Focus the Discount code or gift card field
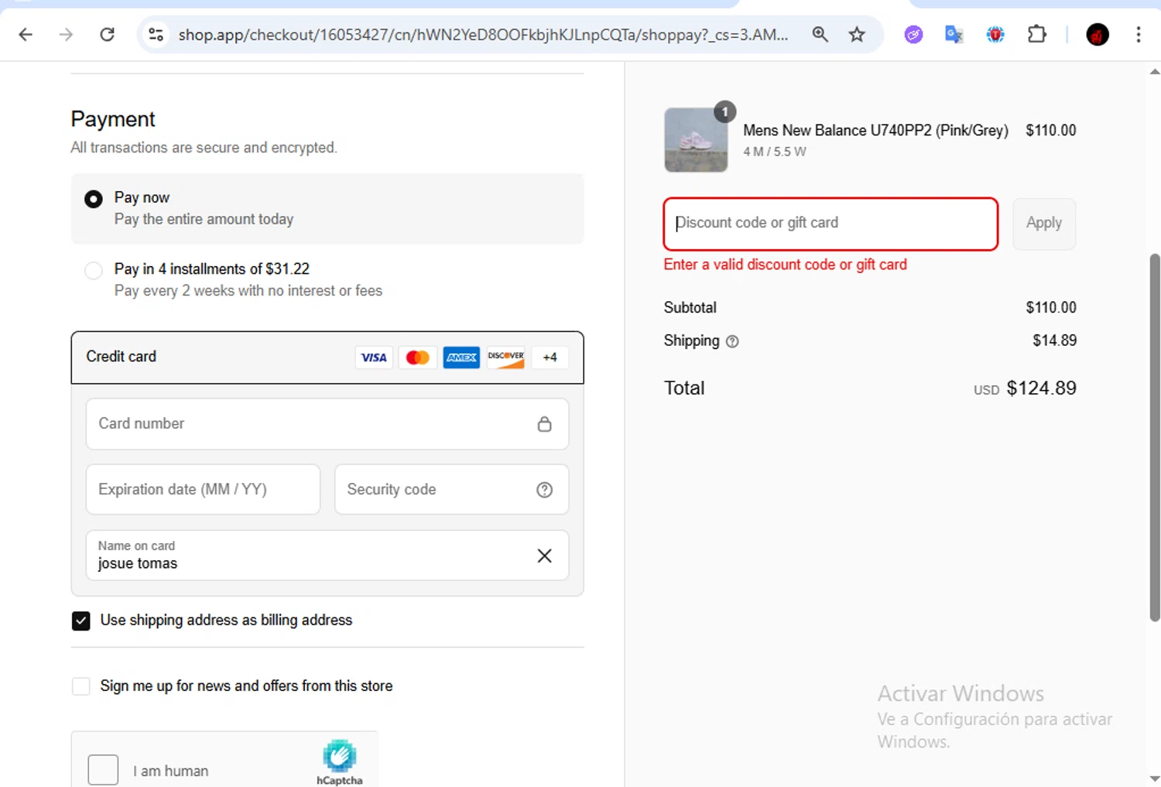The width and height of the screenshot is (1161, 787). pyautogui.click(x=831, y=224)
